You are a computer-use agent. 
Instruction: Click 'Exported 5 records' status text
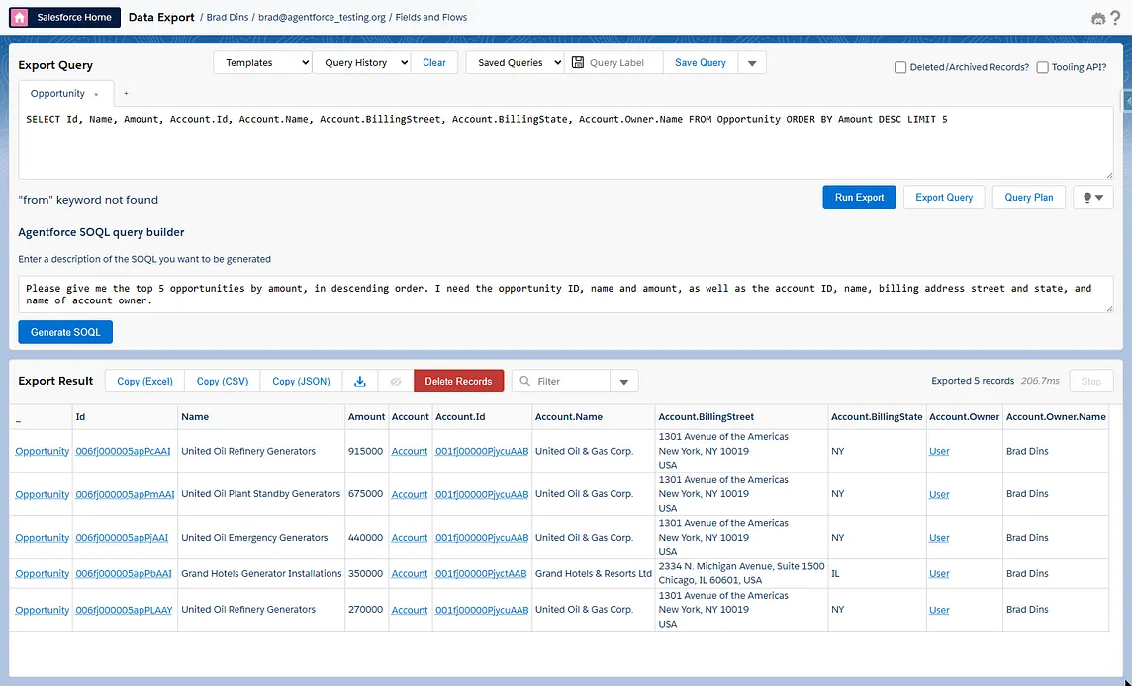(973, 381)
